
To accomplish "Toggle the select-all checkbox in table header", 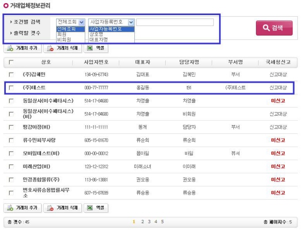I will click(11, 62).
